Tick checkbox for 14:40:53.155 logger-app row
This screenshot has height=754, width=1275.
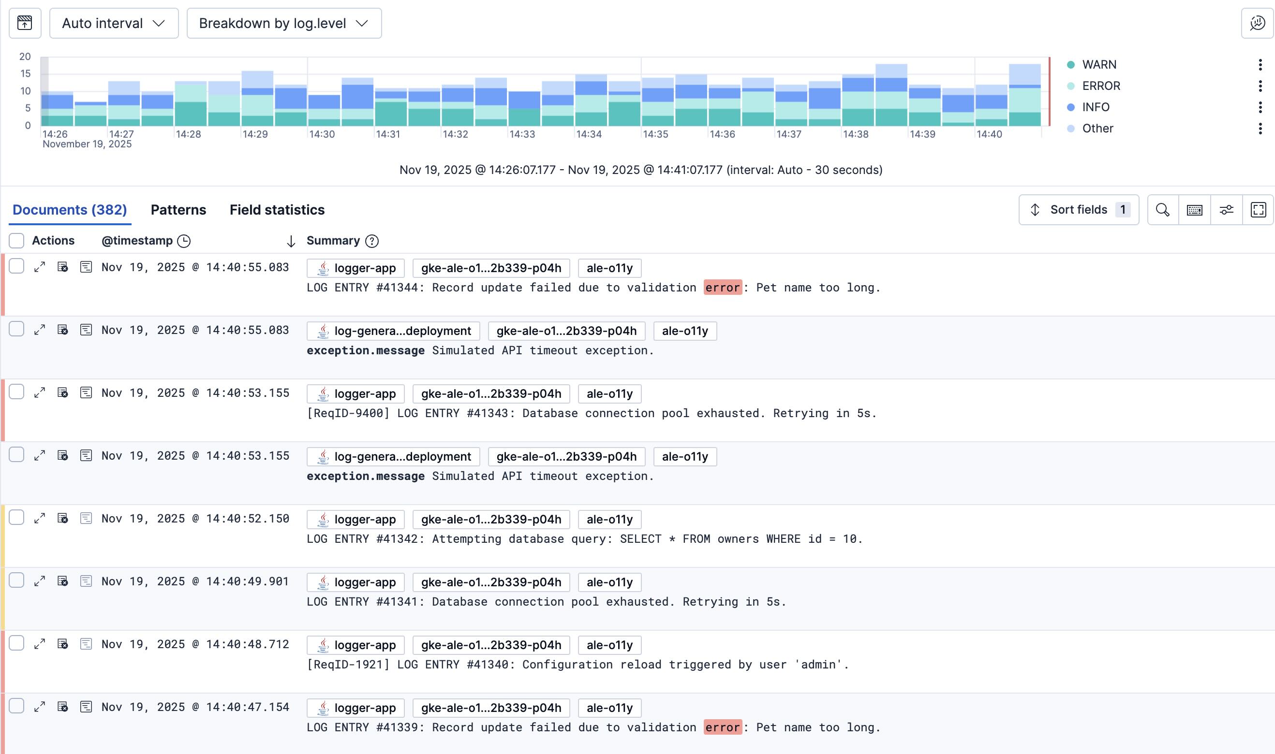pyautogui.click(x=17, y=392)
